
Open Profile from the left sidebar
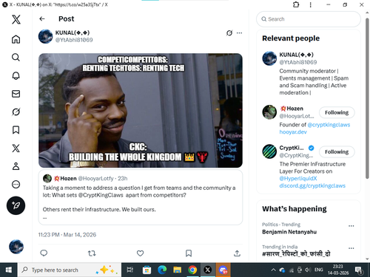point(16,166)
